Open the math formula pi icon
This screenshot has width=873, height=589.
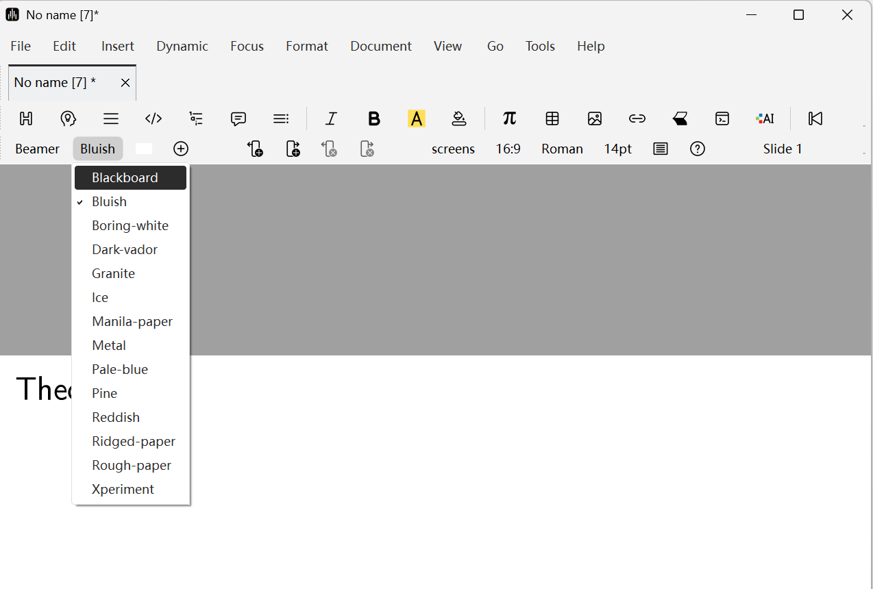[x=509, y=118]
